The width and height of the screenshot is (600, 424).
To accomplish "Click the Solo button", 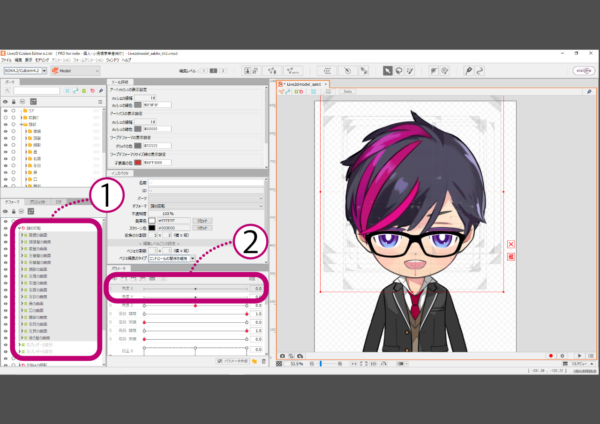I will [x=348, y=91].
